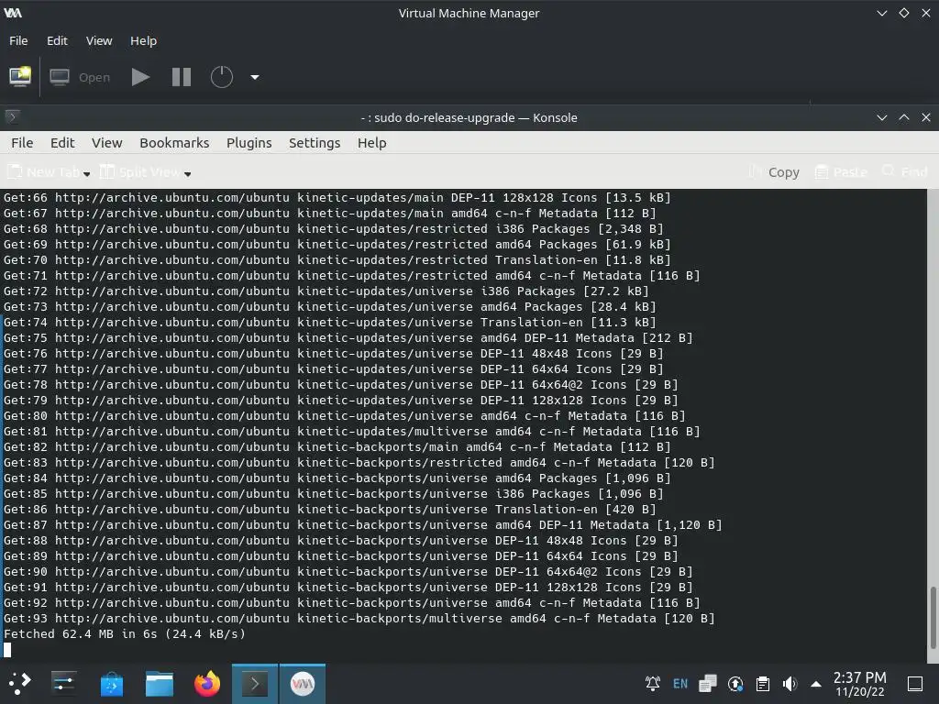
Task: Launch Discover software store from taskbar
Action: click(111, 683)
